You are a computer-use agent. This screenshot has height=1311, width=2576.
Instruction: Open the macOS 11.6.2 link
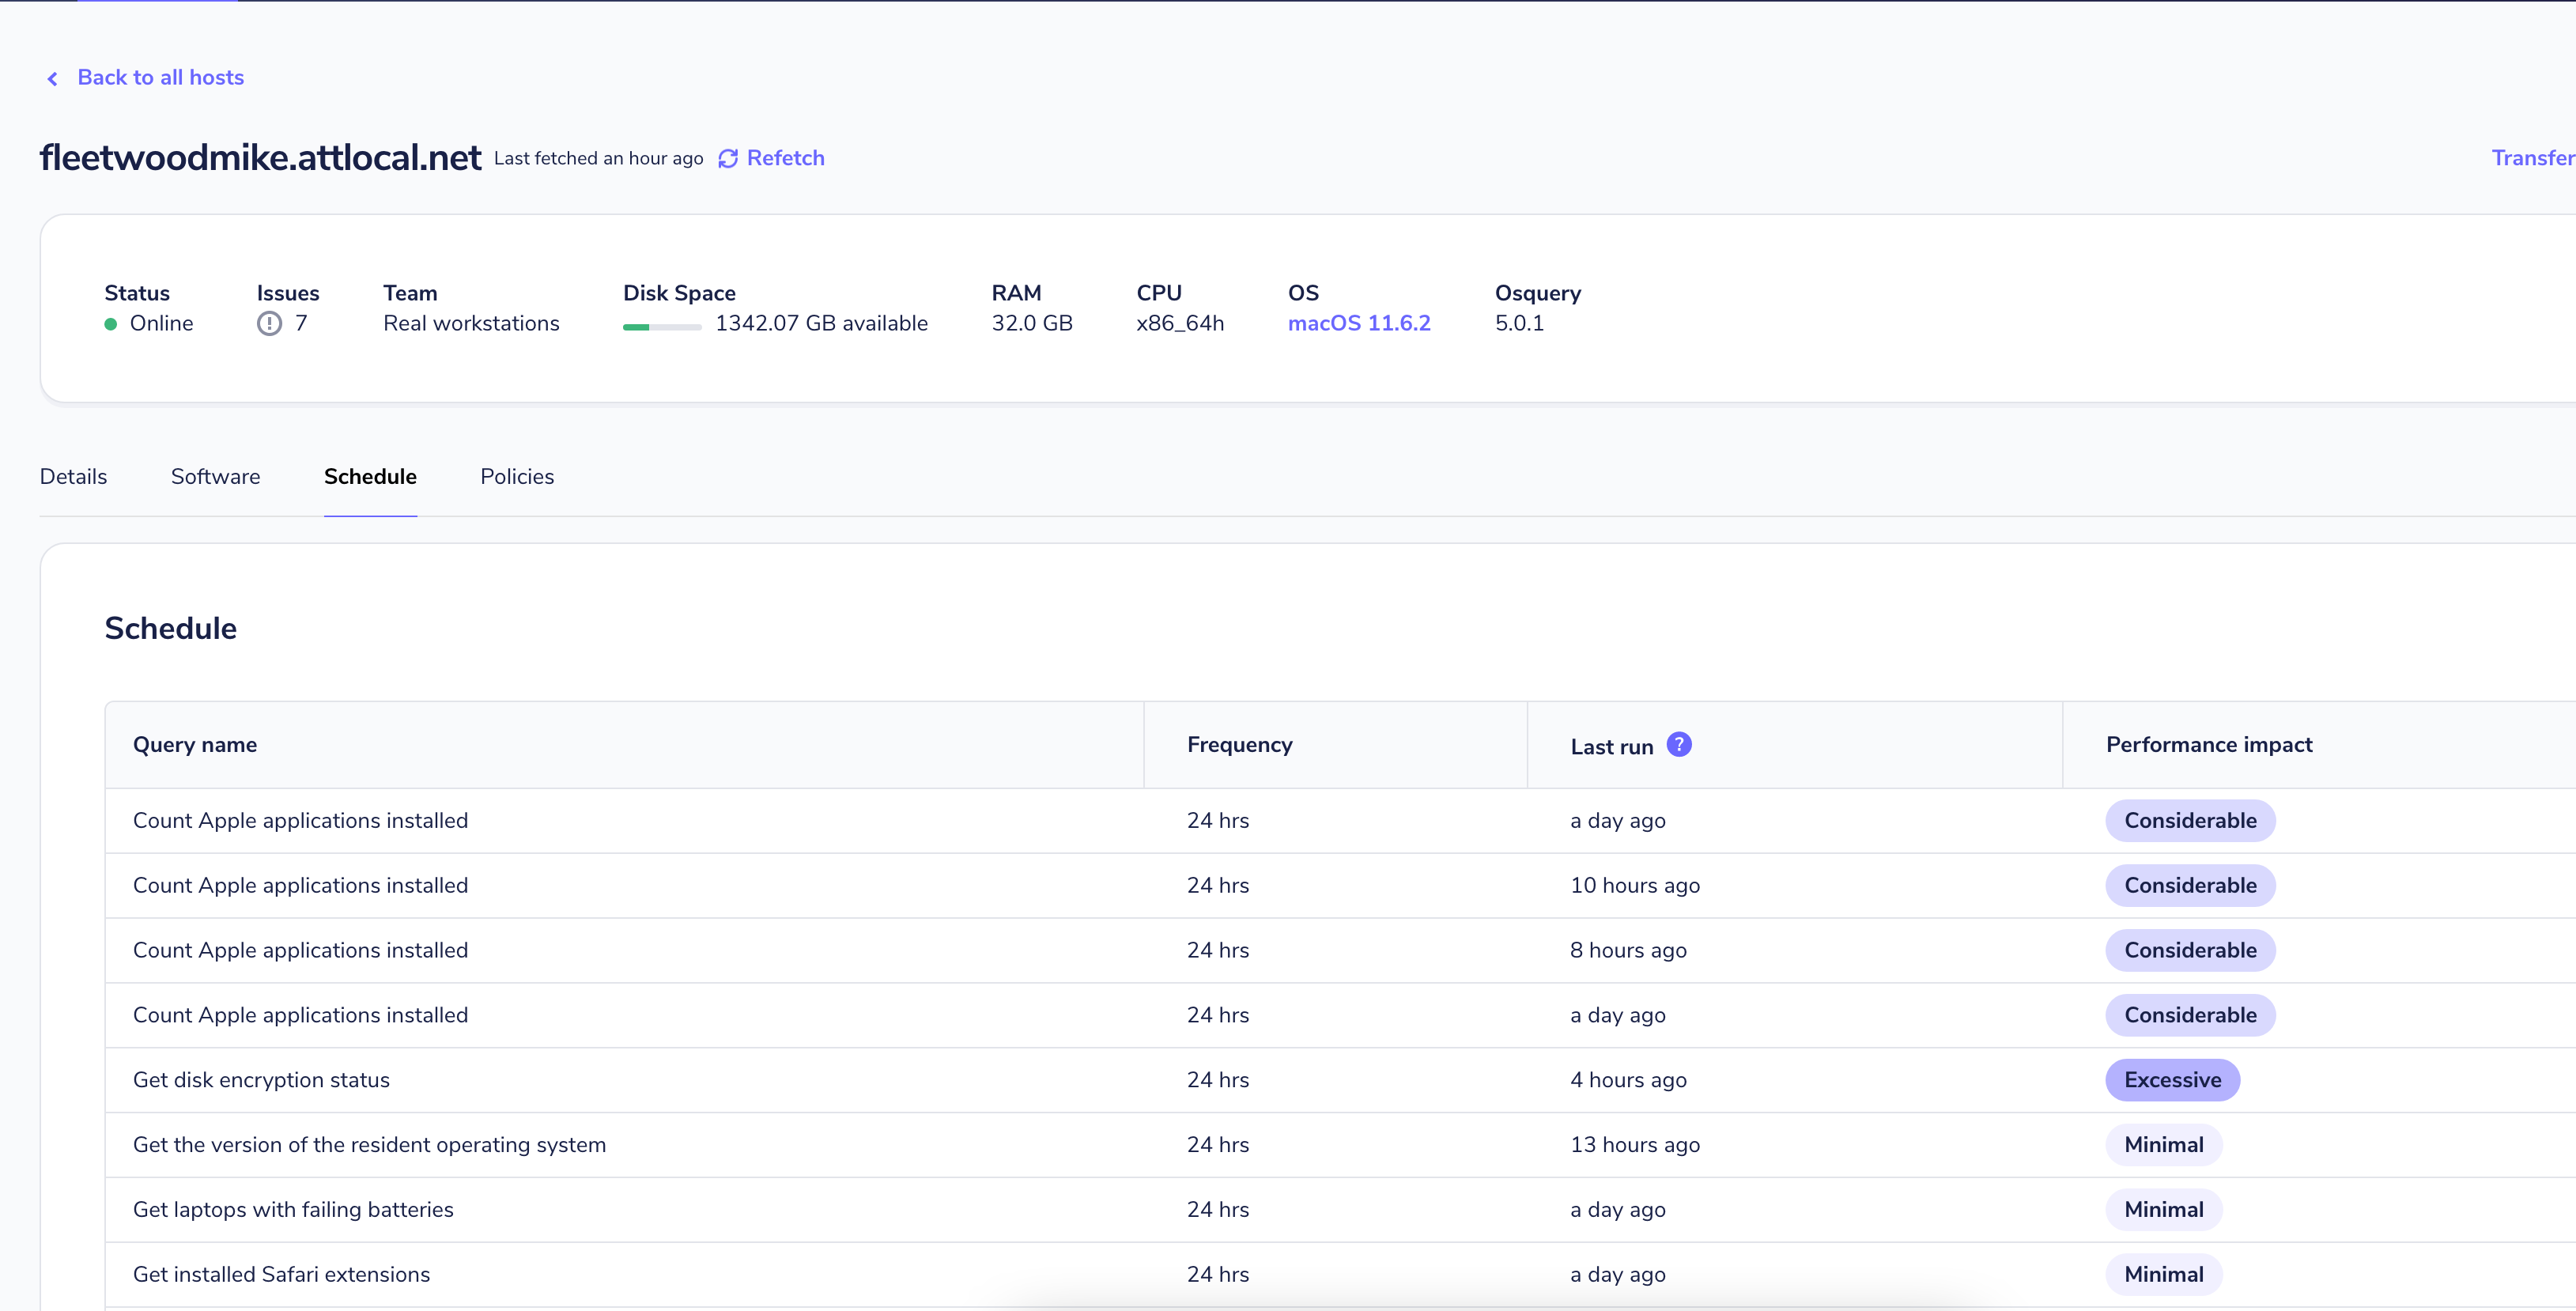pyautogui.click(x=1358, y=323)
